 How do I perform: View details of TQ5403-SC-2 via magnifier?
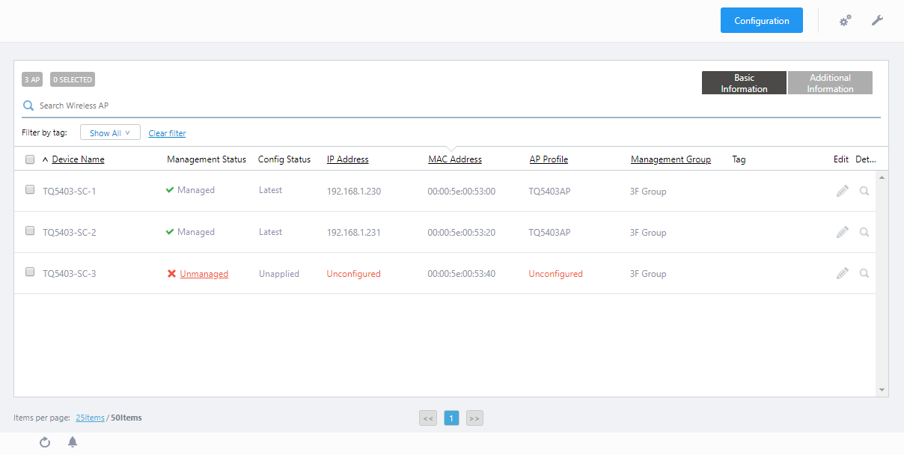click(864, 232)
